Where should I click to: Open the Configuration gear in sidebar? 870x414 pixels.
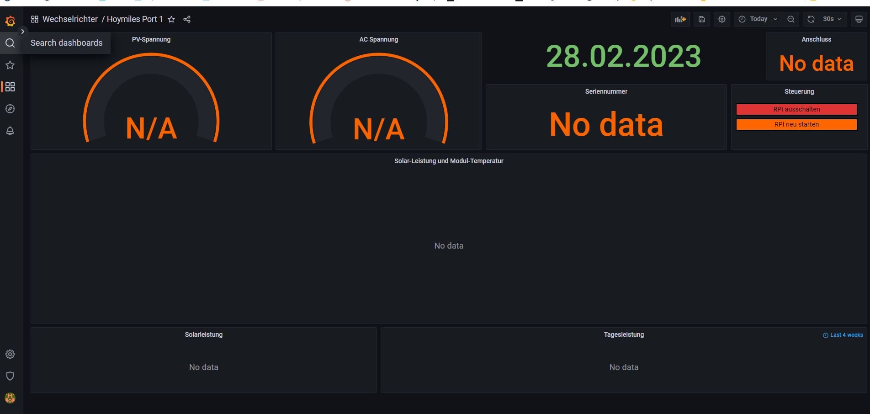coord(10,354)
